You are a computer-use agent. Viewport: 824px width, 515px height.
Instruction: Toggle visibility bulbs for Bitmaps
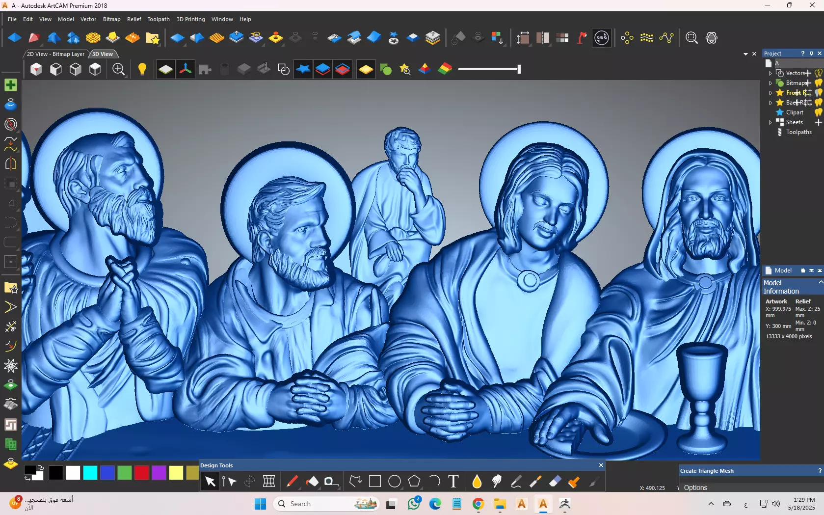tap(818, 83)
